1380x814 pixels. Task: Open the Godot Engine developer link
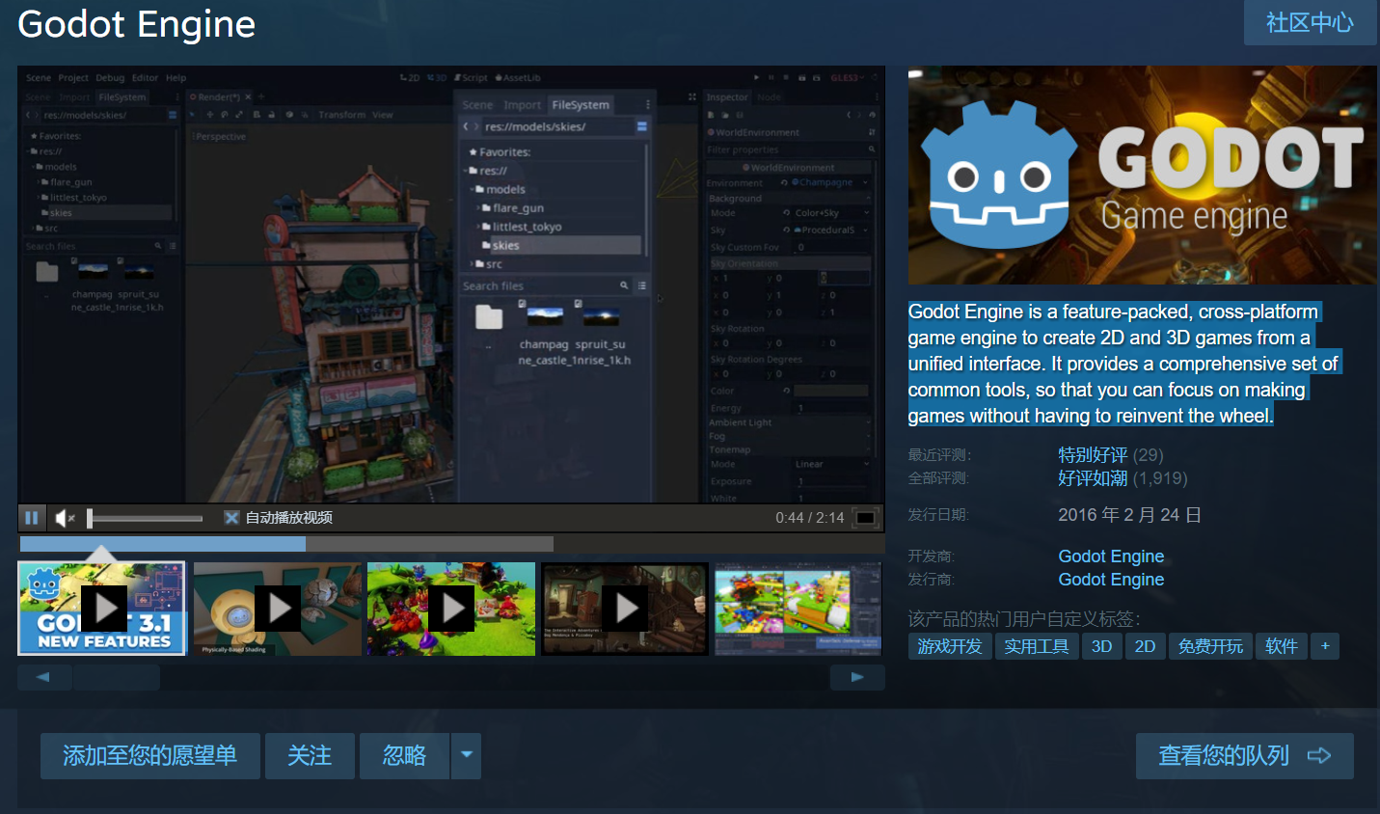click(1111, 556)
